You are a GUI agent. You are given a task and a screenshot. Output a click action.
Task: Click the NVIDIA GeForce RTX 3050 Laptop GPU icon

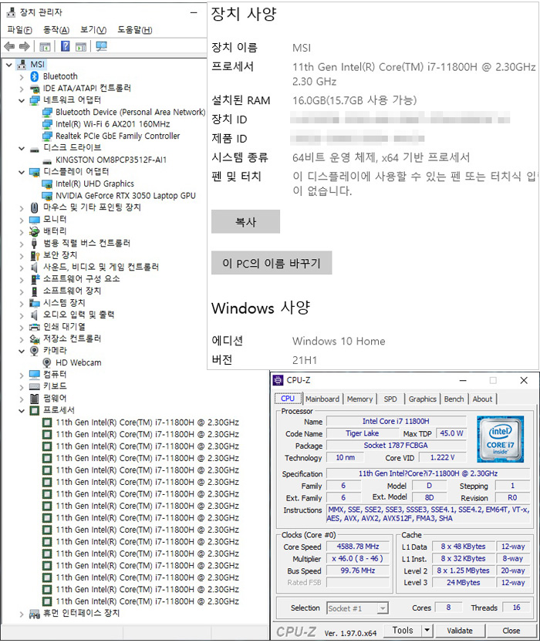tap(48, 196)
